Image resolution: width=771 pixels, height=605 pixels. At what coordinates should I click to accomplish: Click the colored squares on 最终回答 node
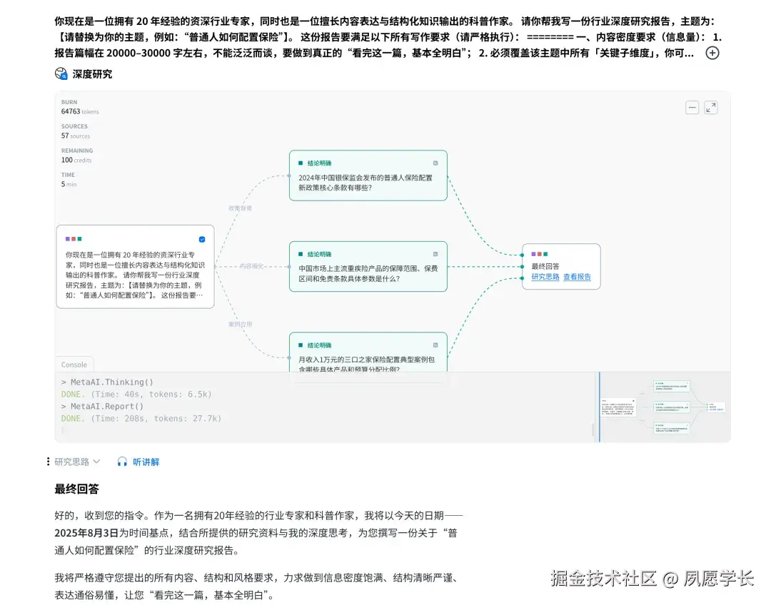(x=539, y=254)
